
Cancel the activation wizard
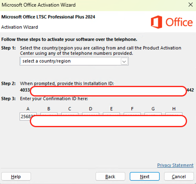(179, 177)
